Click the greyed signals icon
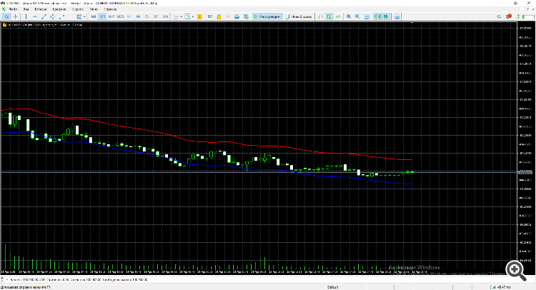 pyautogui.click(x=228, y=16)
